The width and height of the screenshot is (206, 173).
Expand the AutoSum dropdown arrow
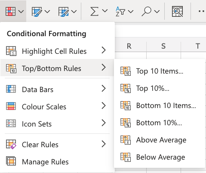(105, 11)
